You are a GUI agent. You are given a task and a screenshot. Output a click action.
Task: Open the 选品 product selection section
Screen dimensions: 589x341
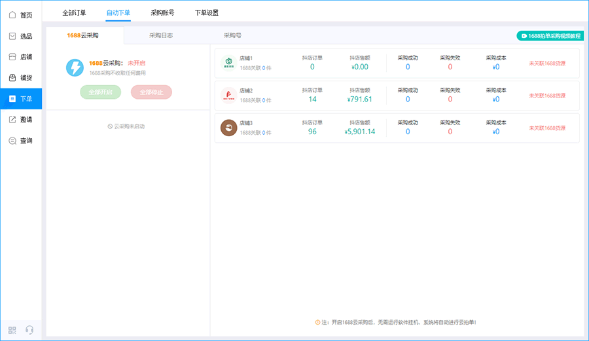[21, 36]
